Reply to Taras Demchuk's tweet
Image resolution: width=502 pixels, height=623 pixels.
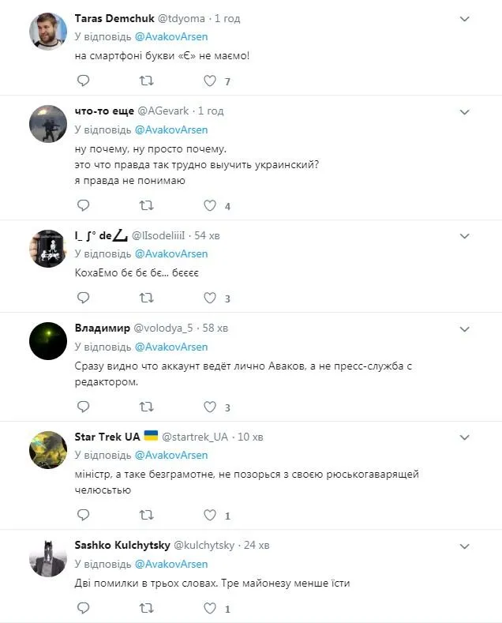[x=84, y=81]
